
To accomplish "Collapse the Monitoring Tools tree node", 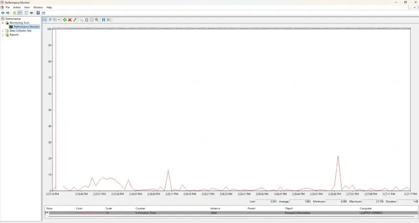I will [3, 23].
